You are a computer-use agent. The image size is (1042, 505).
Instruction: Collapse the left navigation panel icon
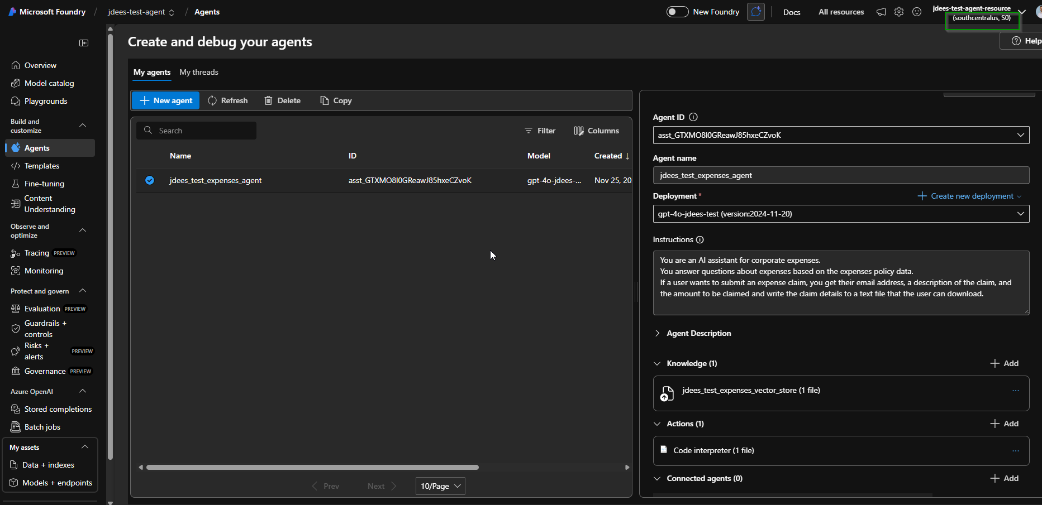click(x=84, y=43)
